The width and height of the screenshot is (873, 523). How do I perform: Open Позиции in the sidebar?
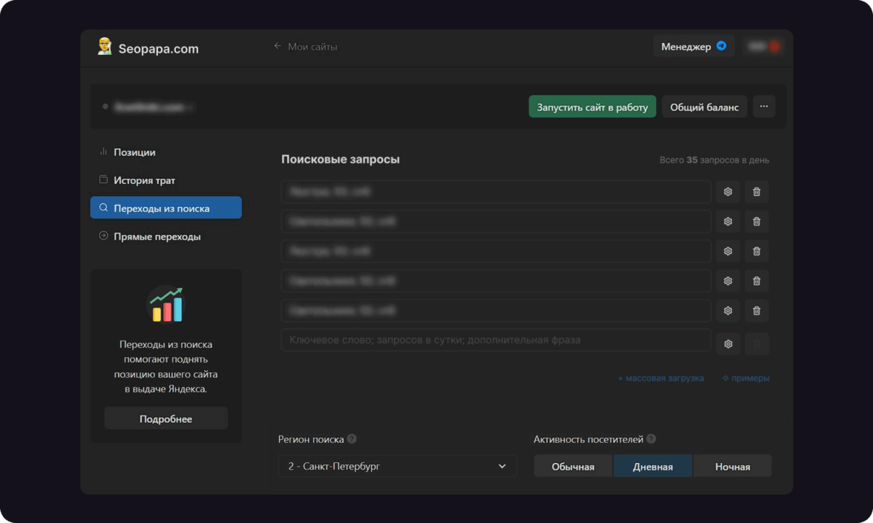pos(134,152)
